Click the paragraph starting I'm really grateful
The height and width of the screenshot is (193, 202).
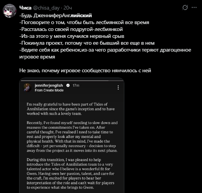coord(71,109)
